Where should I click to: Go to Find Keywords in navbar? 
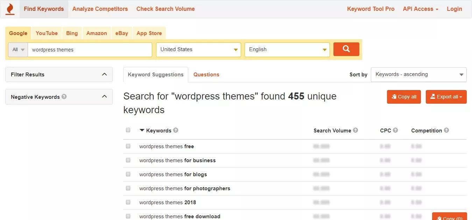(44, 9)
